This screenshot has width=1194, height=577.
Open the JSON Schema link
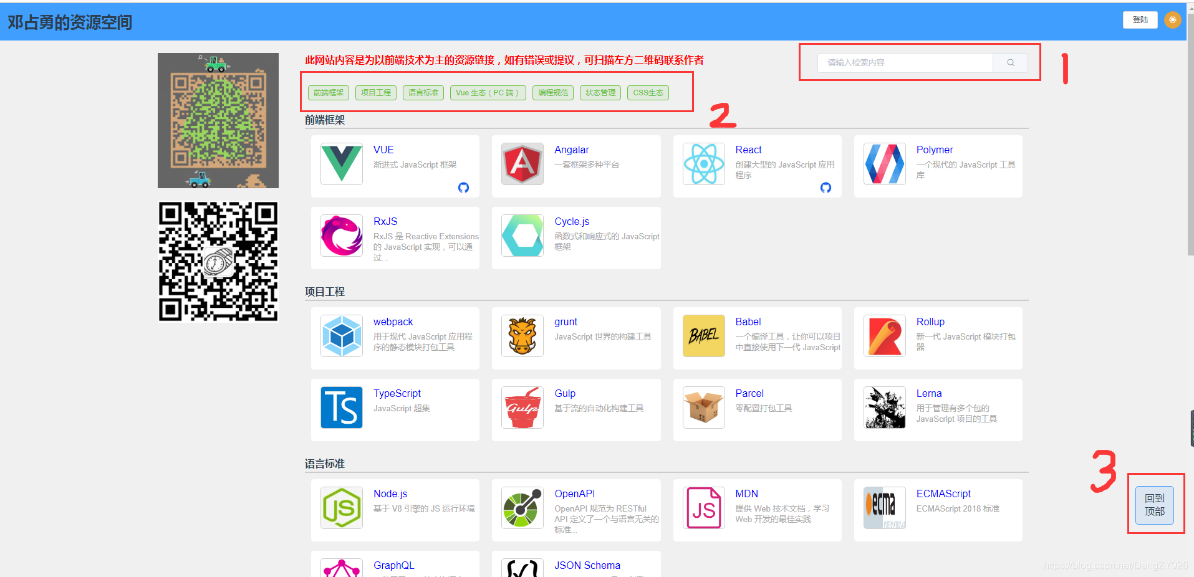point(587,565)
